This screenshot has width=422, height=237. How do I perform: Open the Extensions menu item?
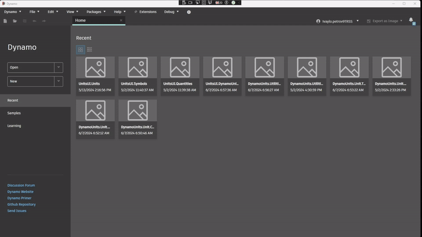[x=145, y=12]
